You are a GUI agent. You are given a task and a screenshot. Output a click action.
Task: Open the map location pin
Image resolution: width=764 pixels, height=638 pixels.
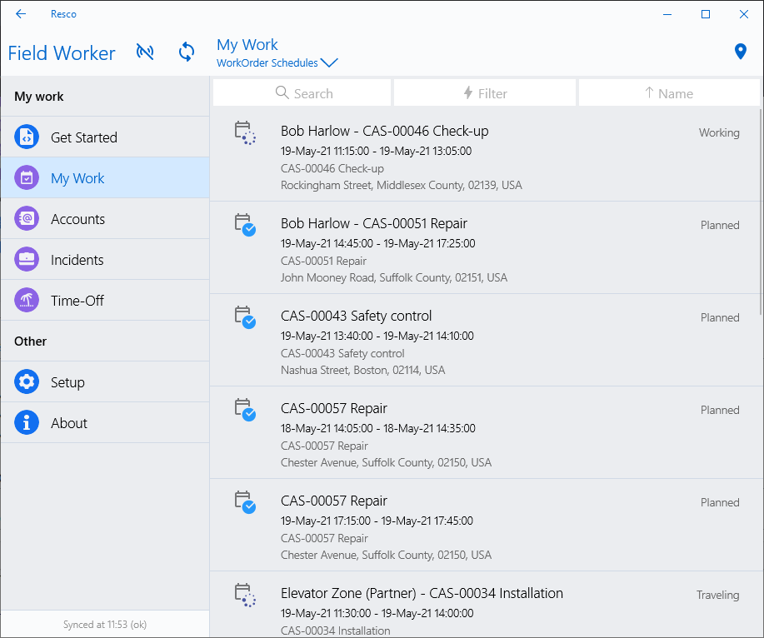740,51
